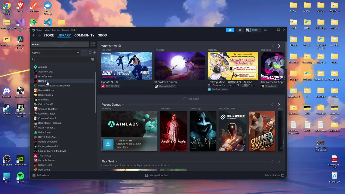Viewport: 345px width, 194px height.
Task: Expand the Play Next shelf dropdown
Action: click(116, 161)
